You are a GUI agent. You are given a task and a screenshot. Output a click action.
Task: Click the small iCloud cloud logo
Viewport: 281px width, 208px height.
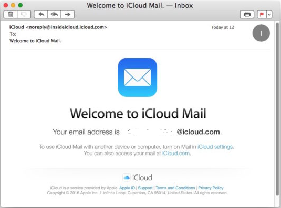pyautogui.click(x=127, y=178)
